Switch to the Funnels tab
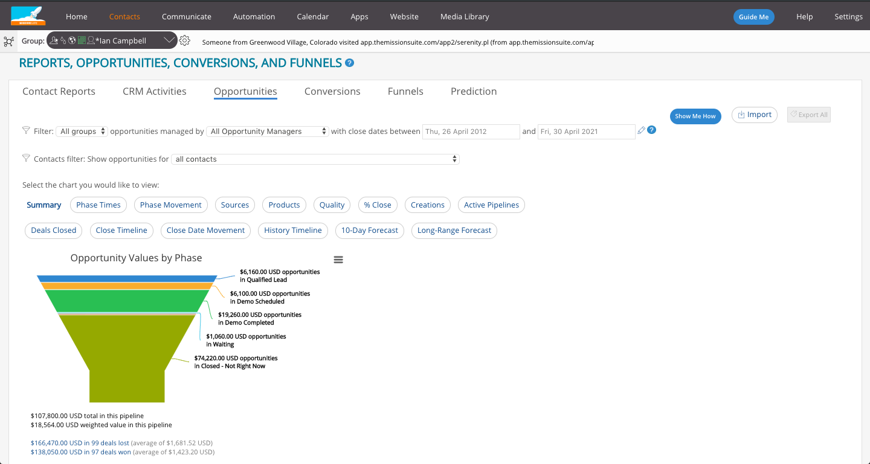The width and height of the screenshot is (870, 464). [x=405, y=92]
